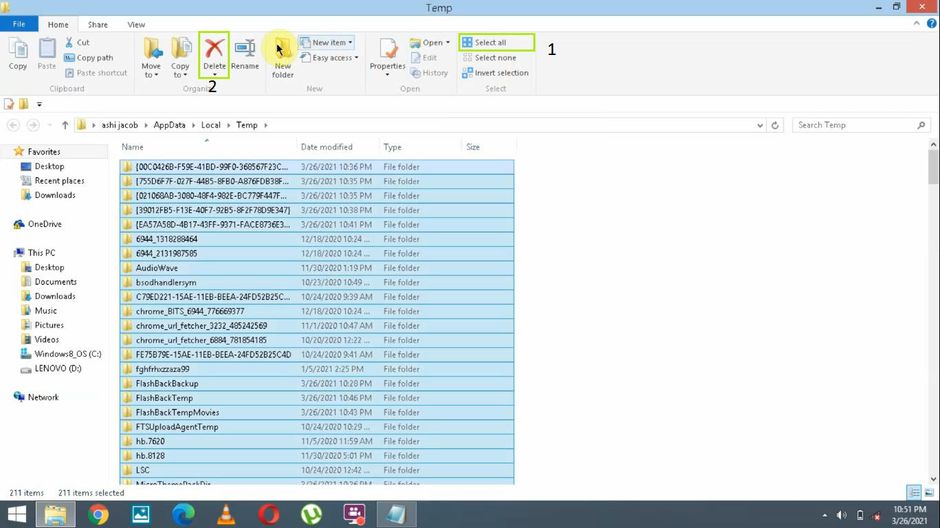Refresh the Temp folder view
This screenshot has width=940, height=528.
coord(775,124)
